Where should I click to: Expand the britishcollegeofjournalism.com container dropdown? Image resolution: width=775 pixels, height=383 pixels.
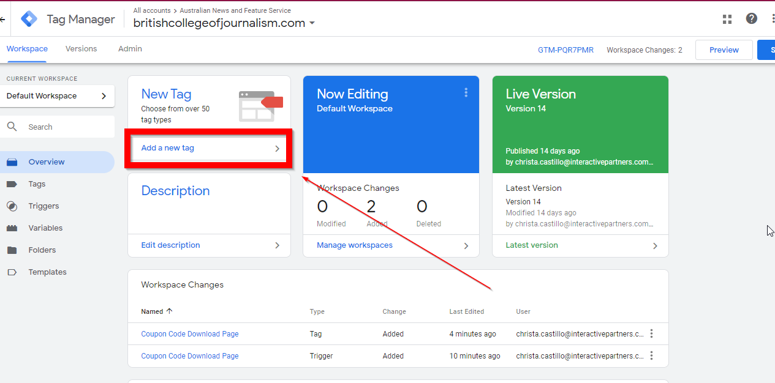(312, 23)
